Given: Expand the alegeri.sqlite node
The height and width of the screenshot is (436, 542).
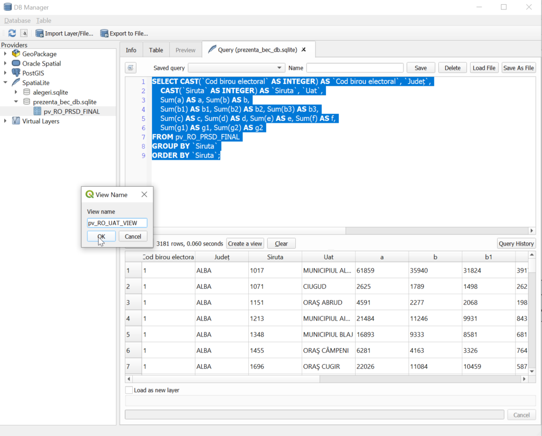Looking at the screenshot, I should coord(16,92).
